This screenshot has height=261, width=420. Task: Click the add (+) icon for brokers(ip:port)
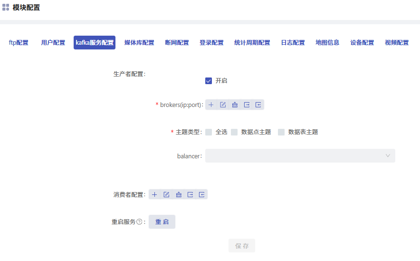[211, 105]
